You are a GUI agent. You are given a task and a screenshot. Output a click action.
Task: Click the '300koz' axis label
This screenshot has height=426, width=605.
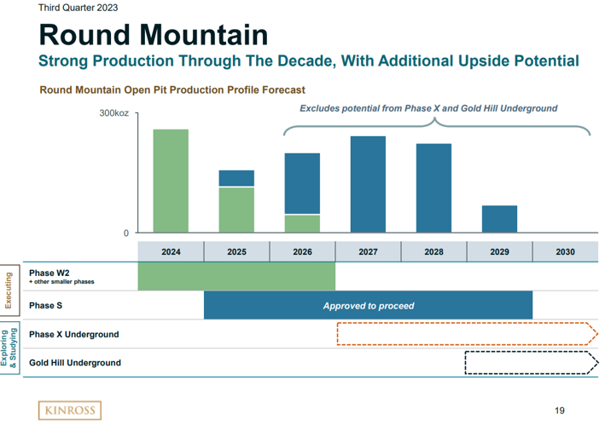(113, 113)
